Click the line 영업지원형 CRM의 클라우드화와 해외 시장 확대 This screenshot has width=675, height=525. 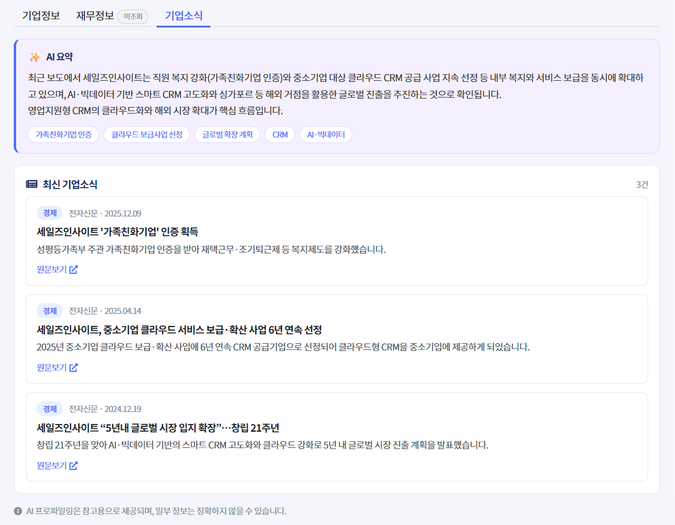point(155,111)
